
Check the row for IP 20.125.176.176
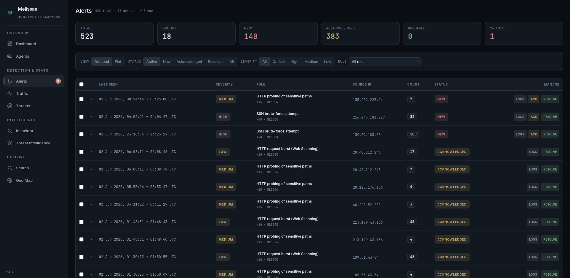pos(81,187)
